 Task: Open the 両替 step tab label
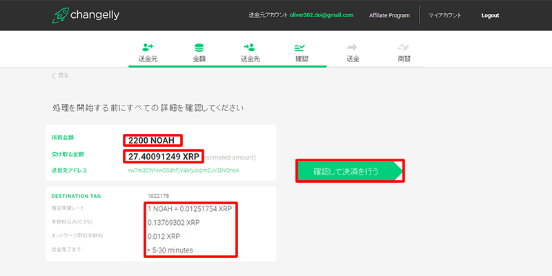tap(404, 59)
